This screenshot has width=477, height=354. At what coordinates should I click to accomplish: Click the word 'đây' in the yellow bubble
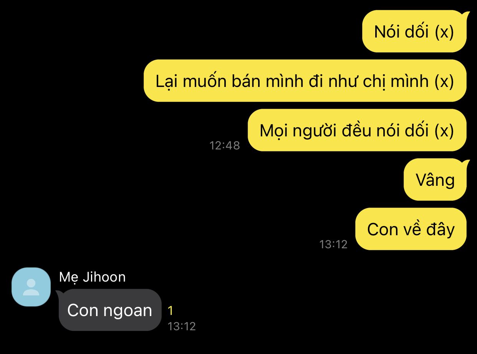(x=441, y=229)
